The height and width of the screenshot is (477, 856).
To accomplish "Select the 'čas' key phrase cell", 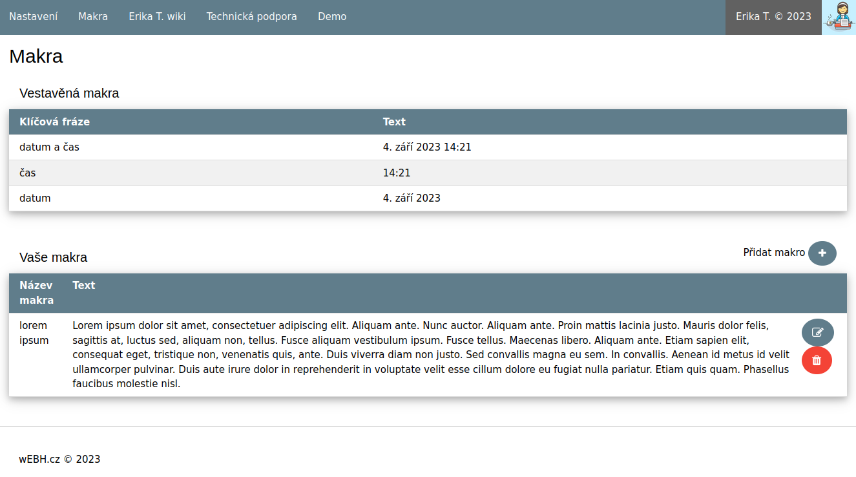I will [28, 173].
